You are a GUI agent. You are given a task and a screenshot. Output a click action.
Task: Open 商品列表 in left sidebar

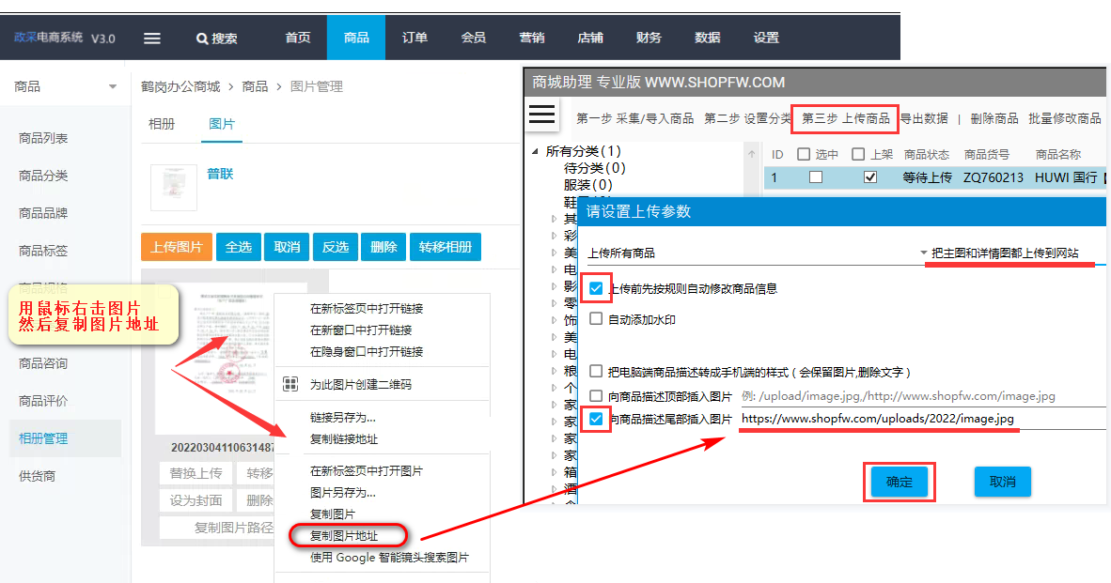[x=43, y=138]
